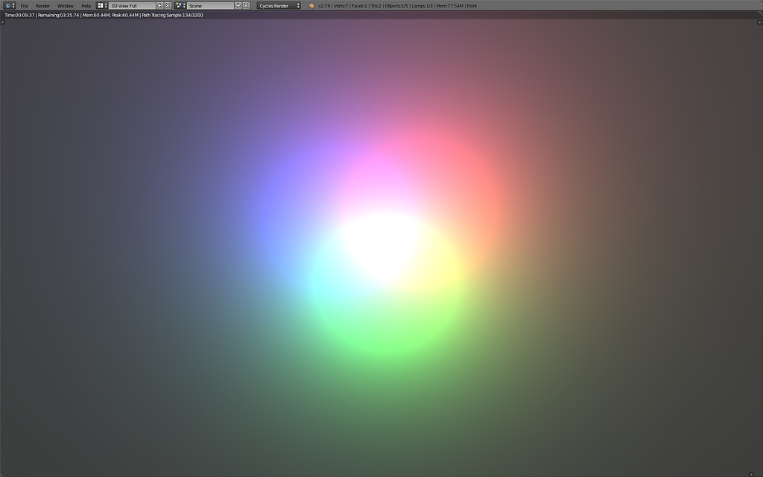Screen dimensions: 763x477
Task: Click the 'Objects:1/5' statistics text
Action: (x=396, y=6)
